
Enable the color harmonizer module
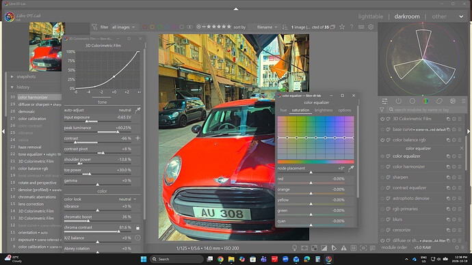pos(382,167)
